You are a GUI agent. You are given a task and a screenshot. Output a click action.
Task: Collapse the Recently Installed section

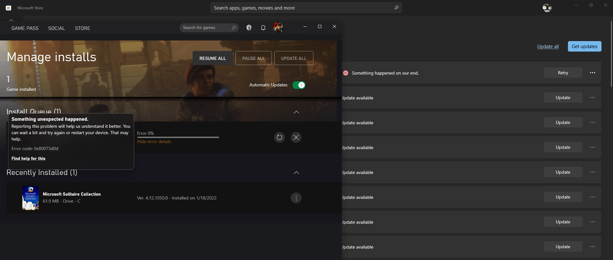[x=296, y=173]
